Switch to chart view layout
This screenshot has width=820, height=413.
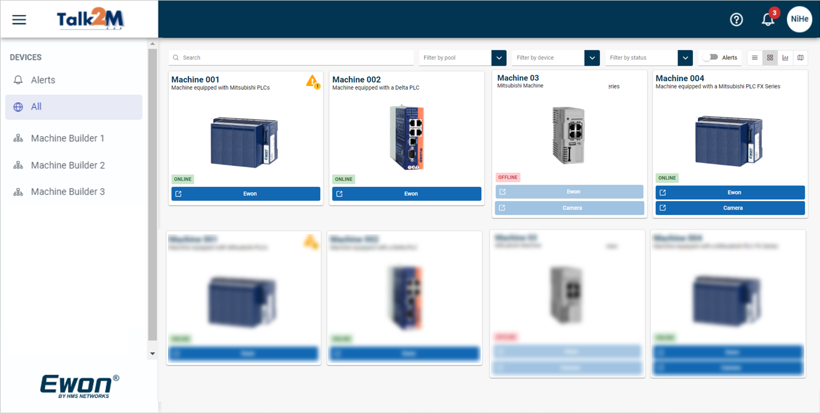(785, 58)
